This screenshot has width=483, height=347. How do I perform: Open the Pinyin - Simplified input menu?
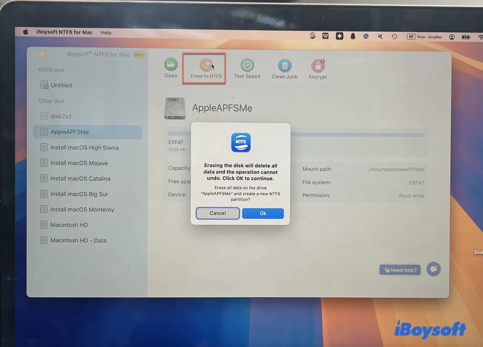[x=425, y=37]
